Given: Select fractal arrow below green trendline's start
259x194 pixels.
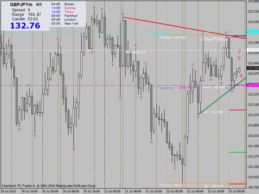Looking at the screenshot, I should click(198, 117).
